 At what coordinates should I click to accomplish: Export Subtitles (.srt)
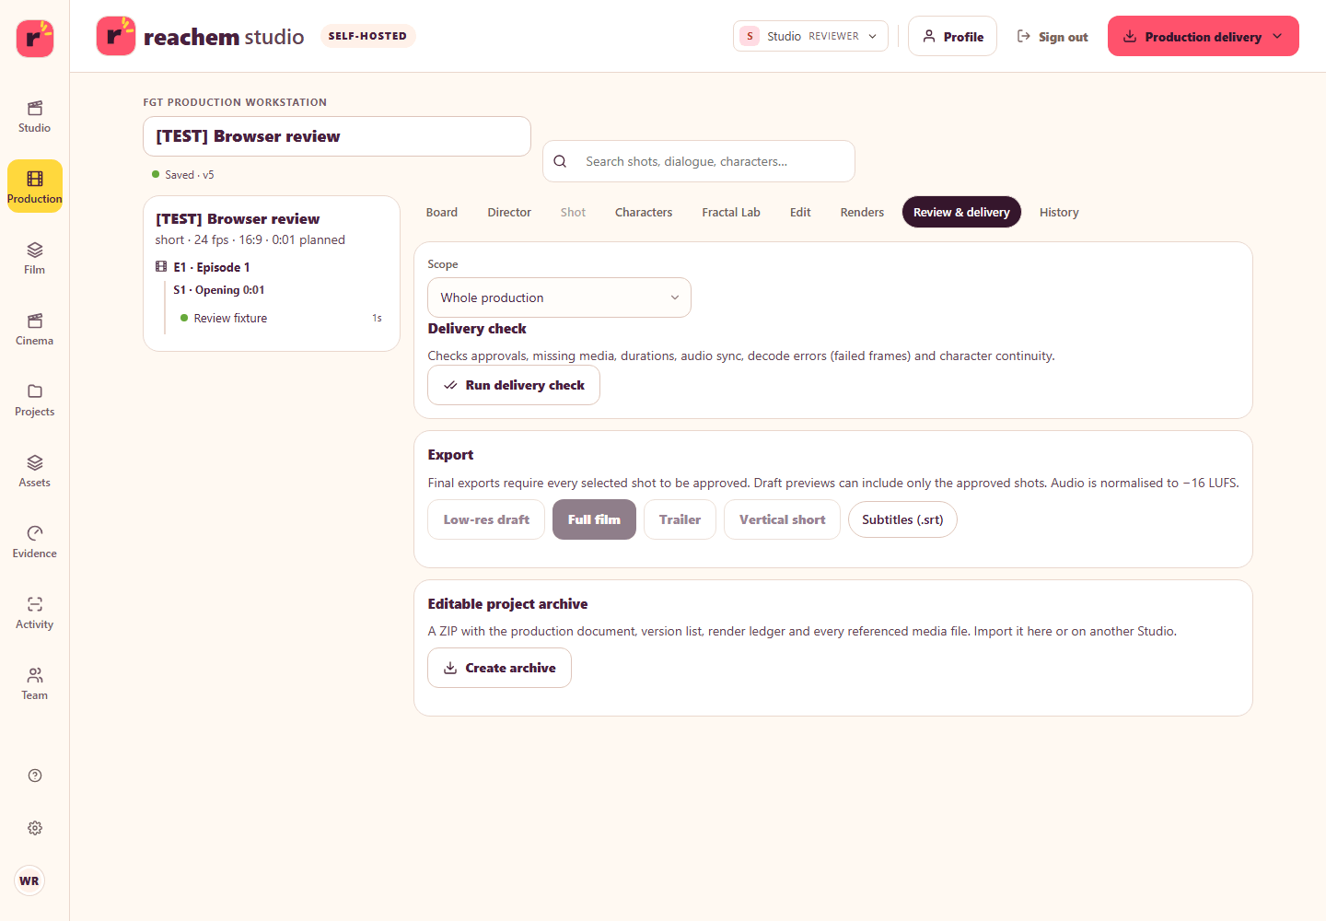tap(902, 519)
